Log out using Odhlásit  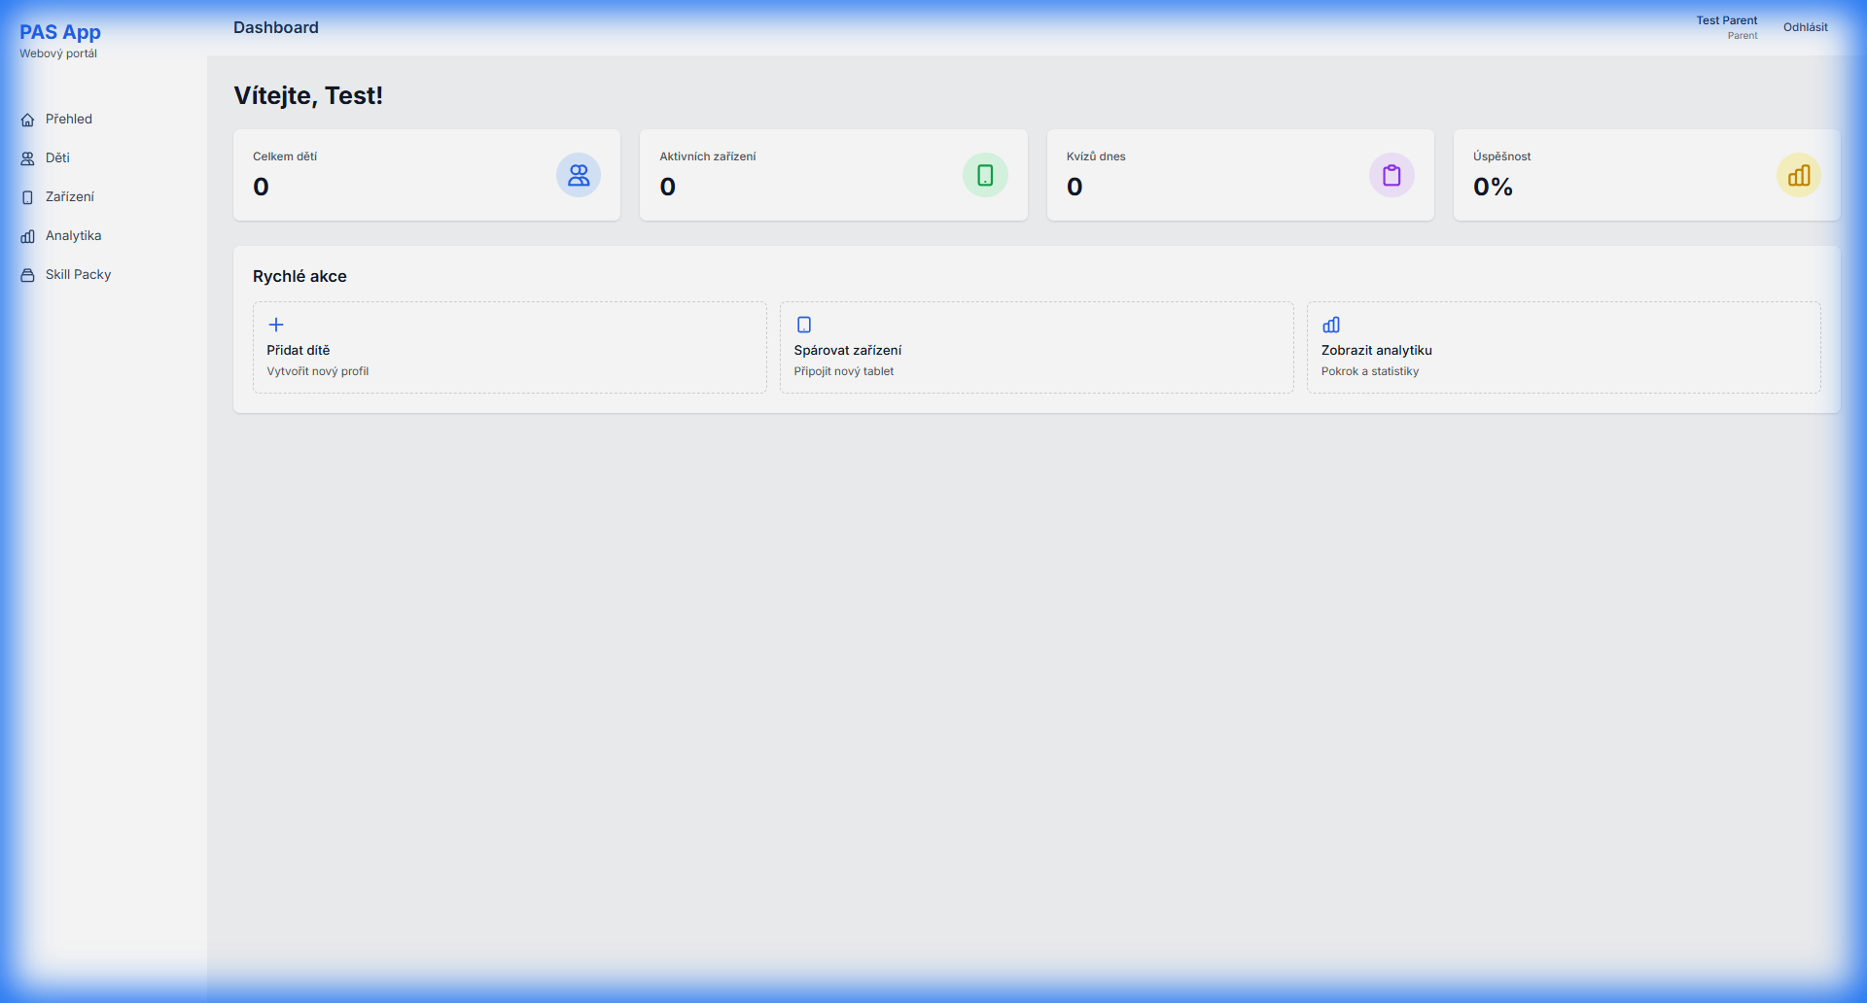tap(1805, 27)
